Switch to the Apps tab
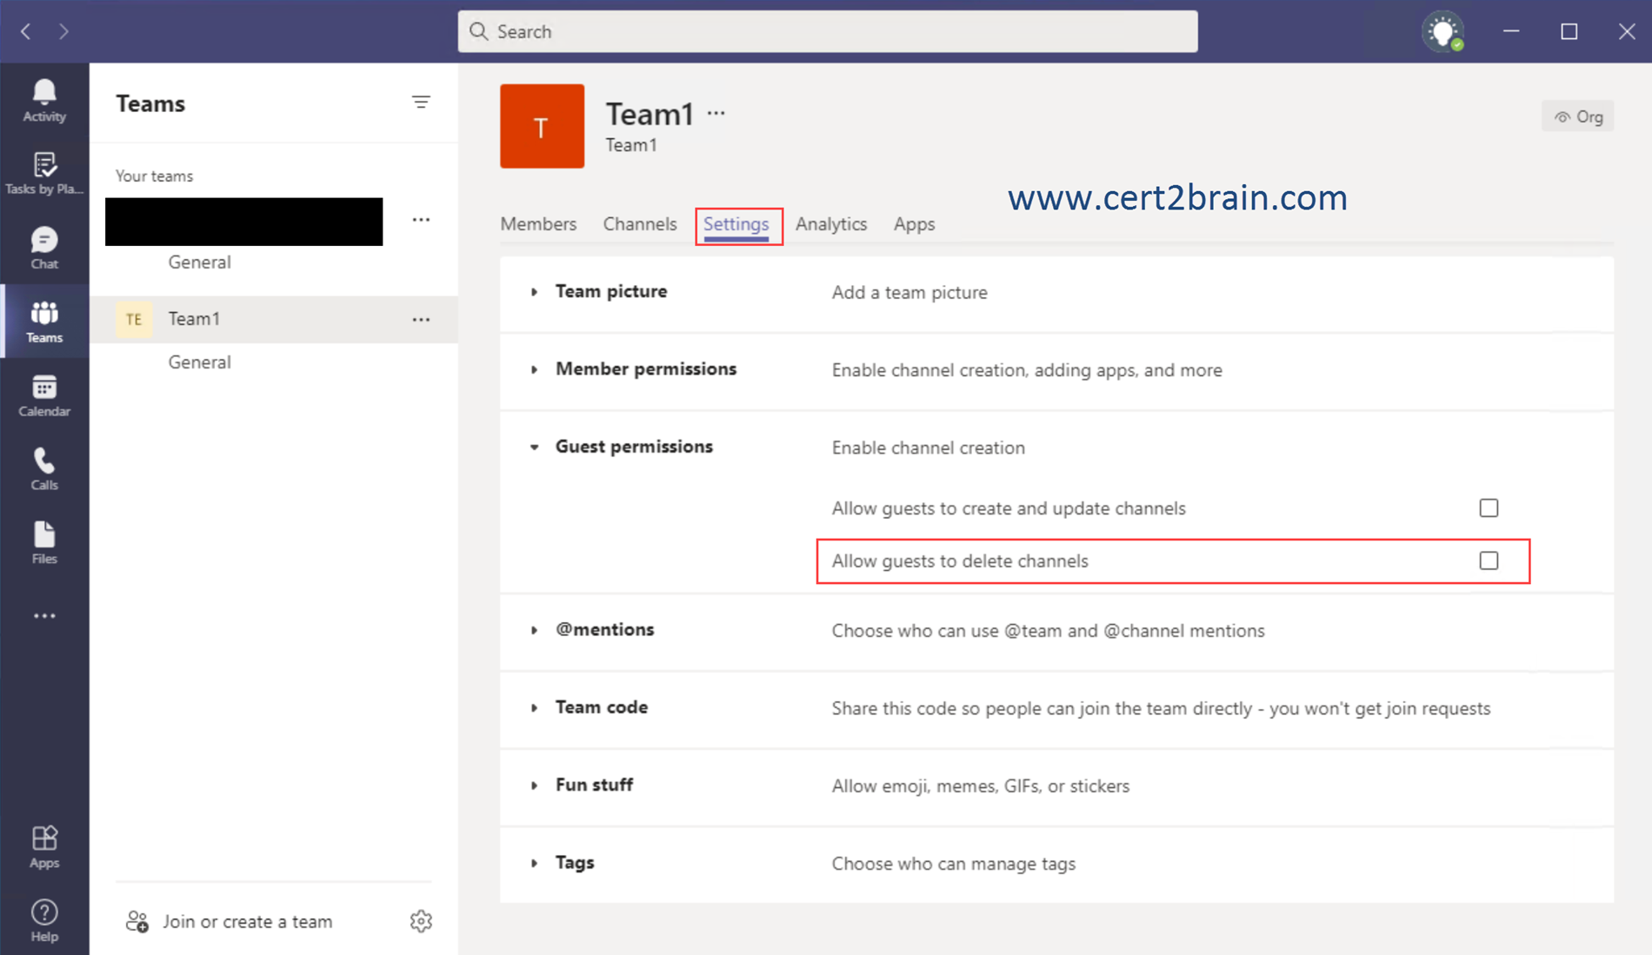Viewport: 1652px width, 955px height. (915, 224)
